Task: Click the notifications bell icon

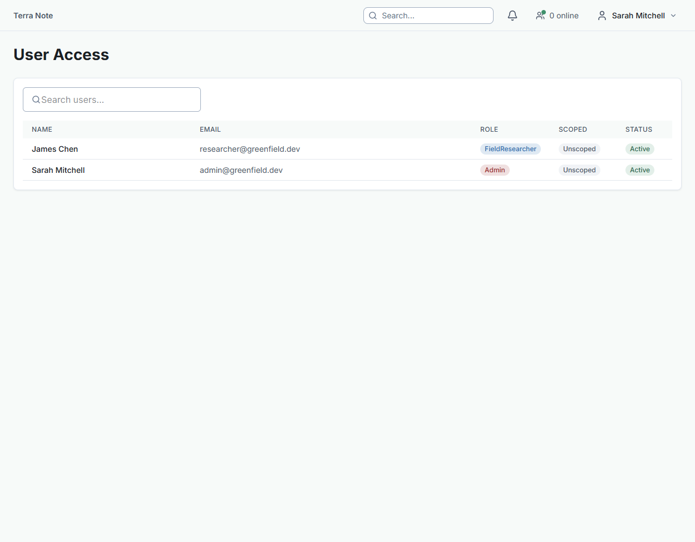Action: coord(512,16)
